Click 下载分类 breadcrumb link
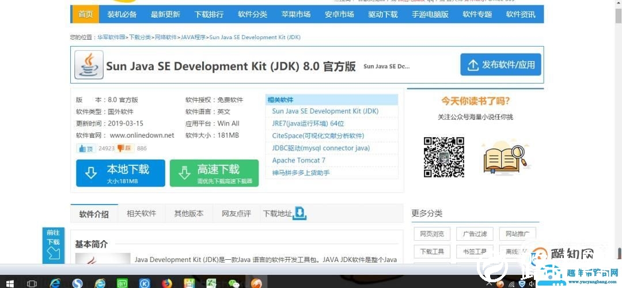The width and height of the screenshot is (622, 288). coord(140,37)
